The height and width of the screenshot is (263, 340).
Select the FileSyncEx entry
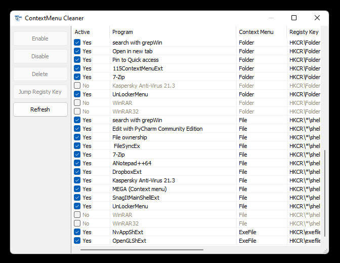[x=127, y=146]
